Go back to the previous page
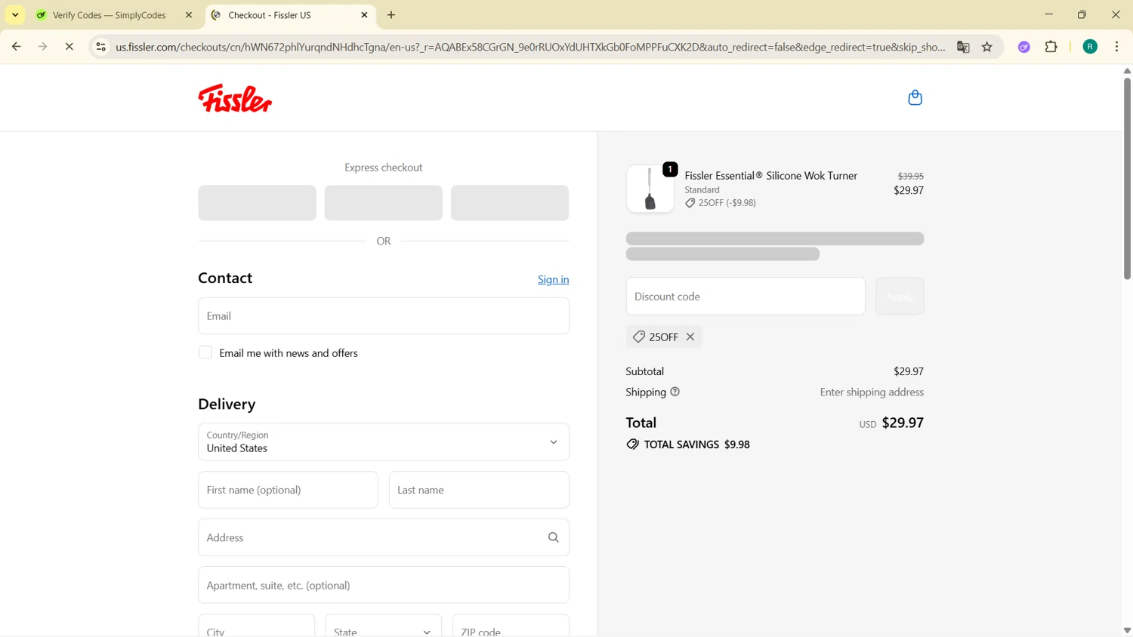 [x=17, y=47]
